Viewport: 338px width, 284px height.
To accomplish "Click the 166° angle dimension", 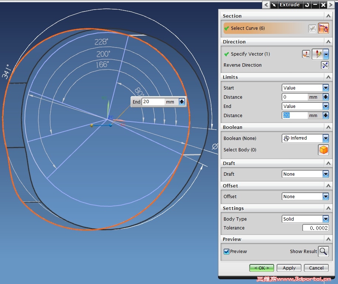I will pyautogui.click(x=102, y=64).
